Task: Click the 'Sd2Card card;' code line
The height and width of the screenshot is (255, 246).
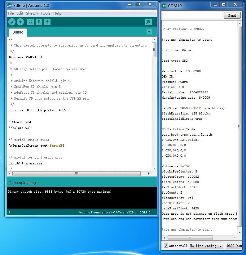Action: point(20,122)
